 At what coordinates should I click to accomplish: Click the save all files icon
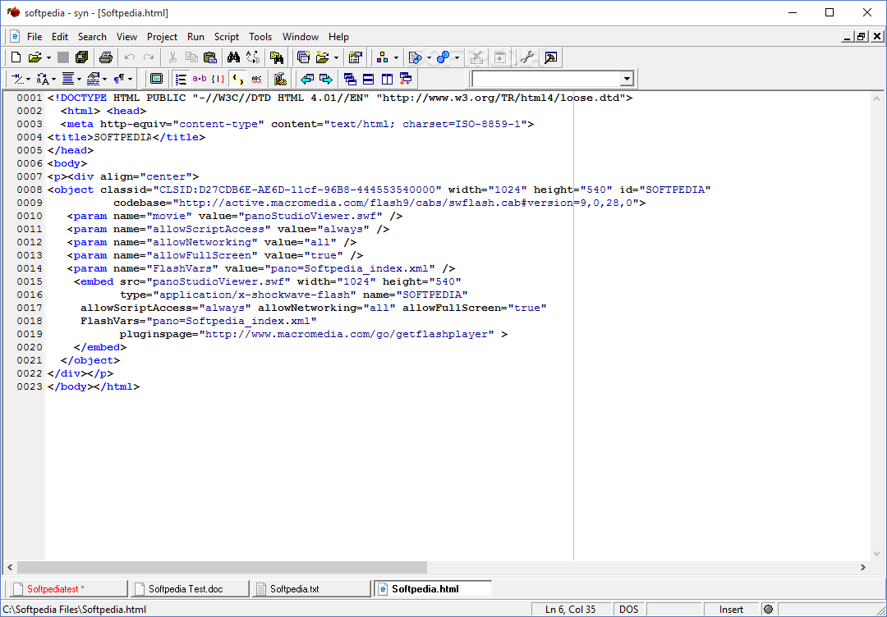[x=81, y=57]
